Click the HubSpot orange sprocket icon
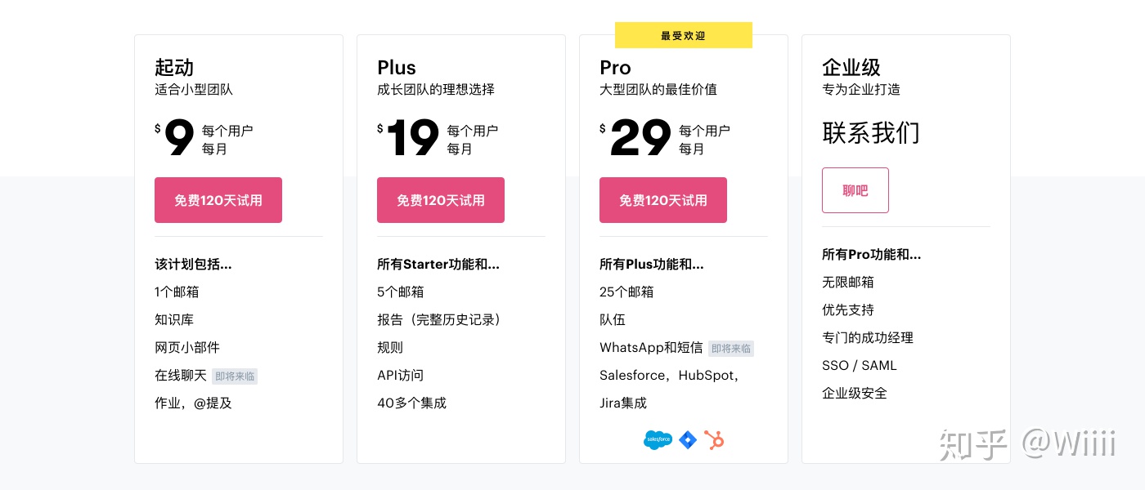This screenshot has height=490, width=1145. [715, 440]
